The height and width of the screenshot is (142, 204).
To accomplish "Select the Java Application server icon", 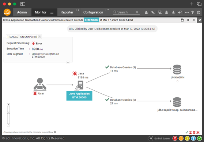I will coord(79,86).
